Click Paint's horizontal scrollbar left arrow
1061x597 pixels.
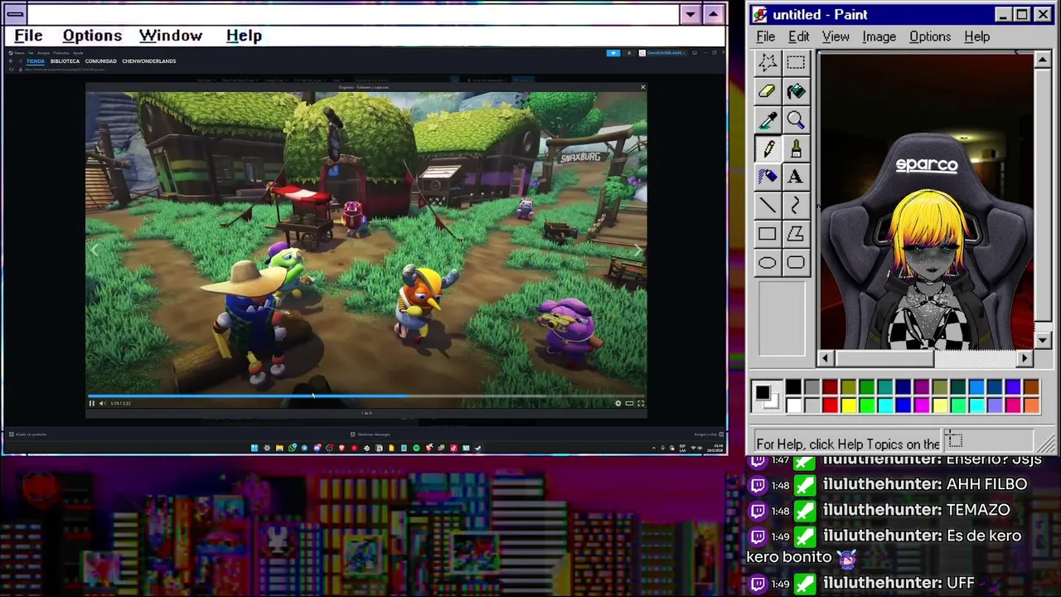click(x=825, y=358)
